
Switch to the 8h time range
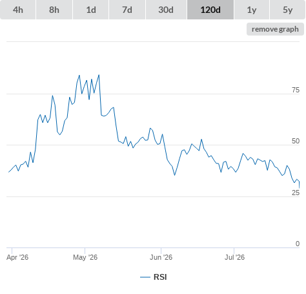54,10
